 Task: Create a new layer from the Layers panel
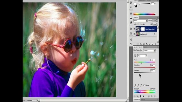tap(152, 44)
